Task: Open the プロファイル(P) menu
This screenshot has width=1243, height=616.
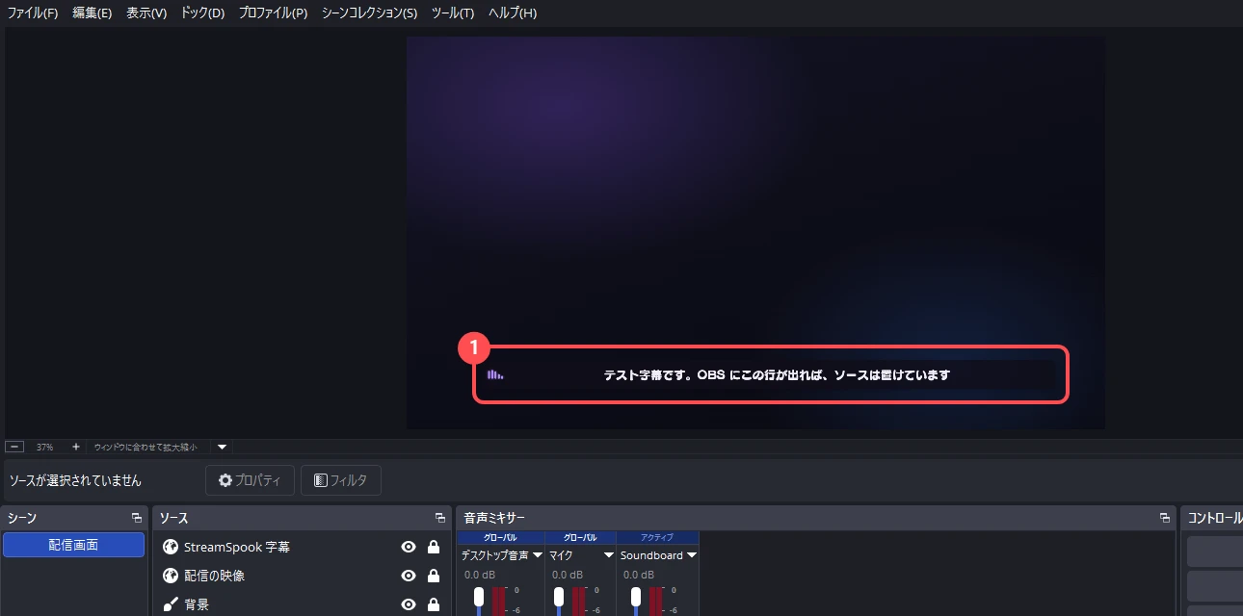Action: tap(273, 13)
